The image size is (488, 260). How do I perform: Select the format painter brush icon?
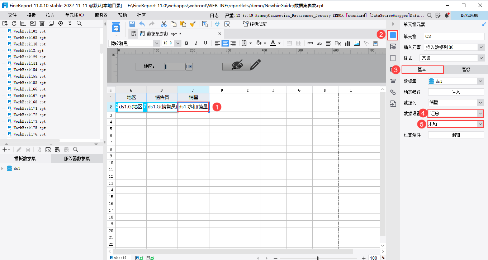193,24
